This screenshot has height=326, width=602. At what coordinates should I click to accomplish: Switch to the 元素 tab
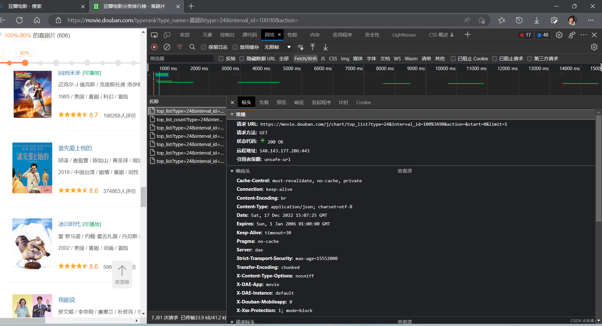pos(207,35)
